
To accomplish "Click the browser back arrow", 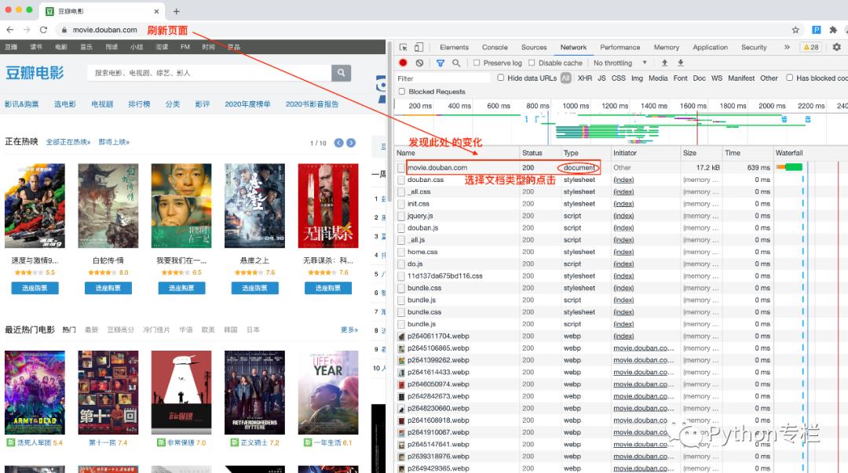I will (x=9, y=30).
